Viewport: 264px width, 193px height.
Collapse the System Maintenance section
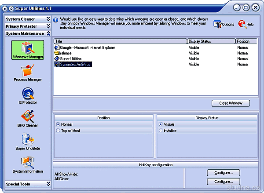point(28,33)
